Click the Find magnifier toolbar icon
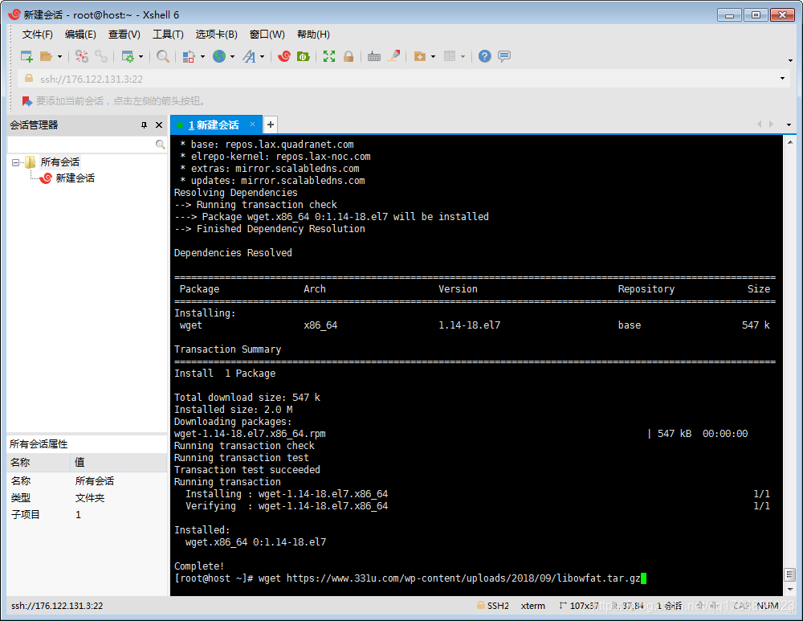This screenshot has width=803, height=621. pos(163,56)
